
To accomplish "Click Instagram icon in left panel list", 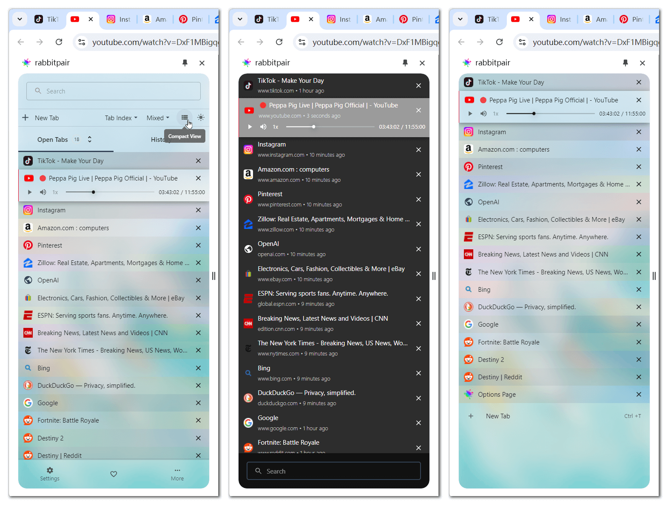I will tap(28, 210).
